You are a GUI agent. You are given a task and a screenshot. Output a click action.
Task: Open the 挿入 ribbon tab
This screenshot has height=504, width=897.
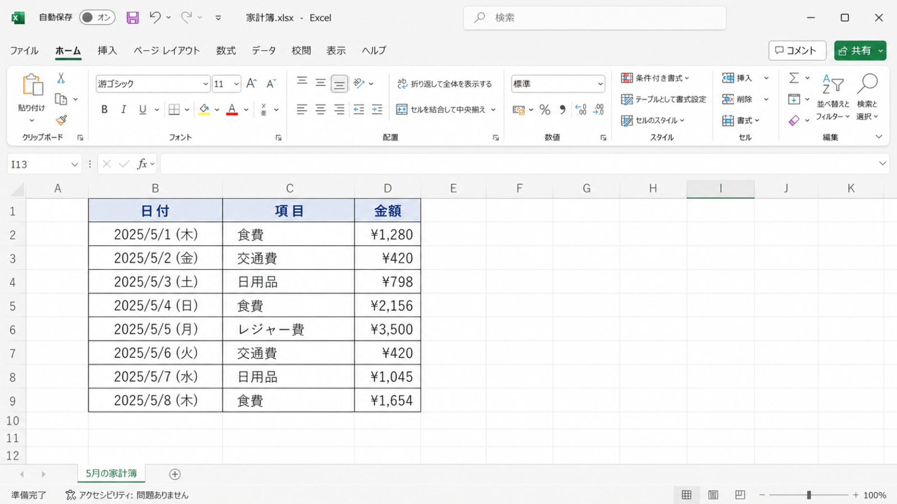pos(107,50)
